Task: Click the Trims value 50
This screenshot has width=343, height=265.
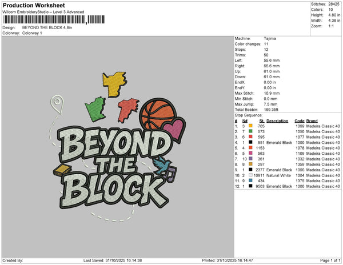Action: pyautogui.click(x=266, y=55)
